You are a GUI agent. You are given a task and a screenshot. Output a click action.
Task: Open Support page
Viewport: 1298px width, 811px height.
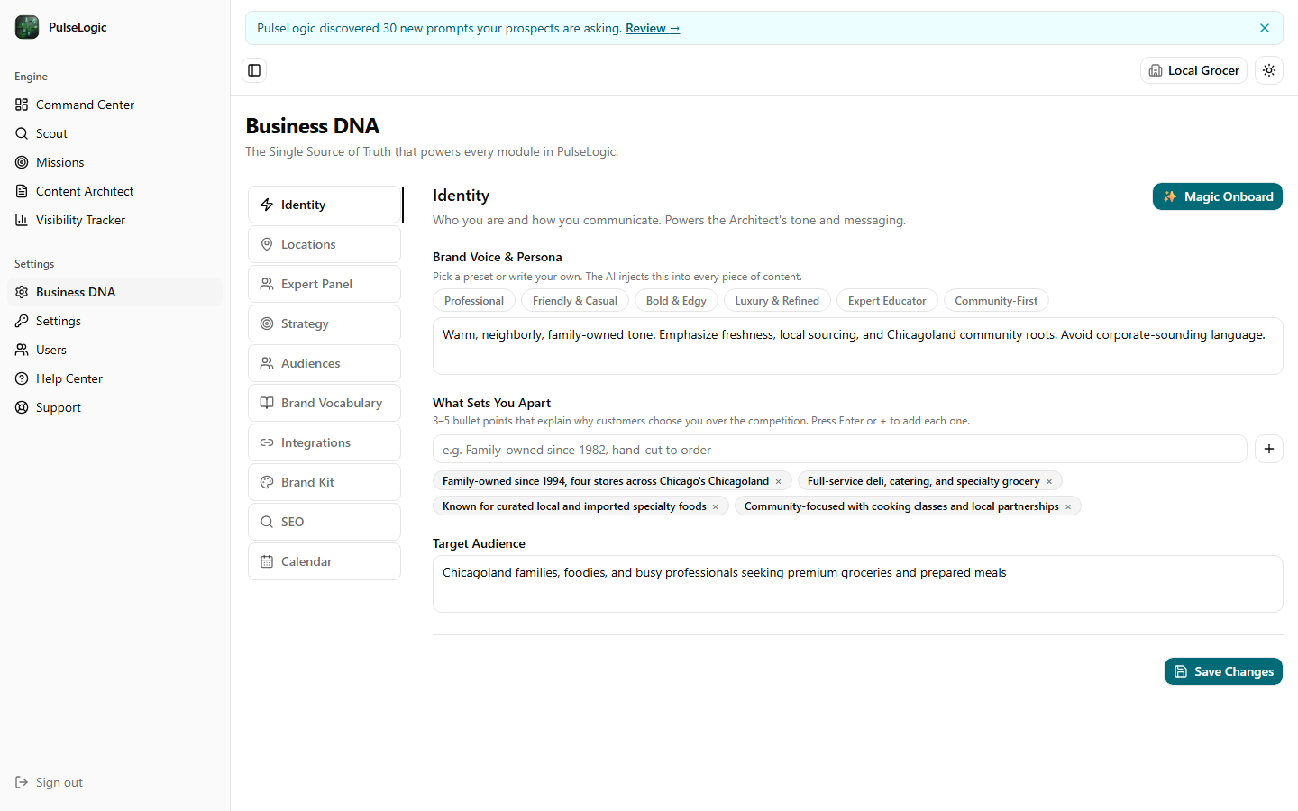tap(114, 407)
